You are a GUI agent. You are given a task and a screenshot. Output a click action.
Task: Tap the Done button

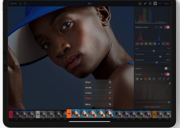pos(166,4)
